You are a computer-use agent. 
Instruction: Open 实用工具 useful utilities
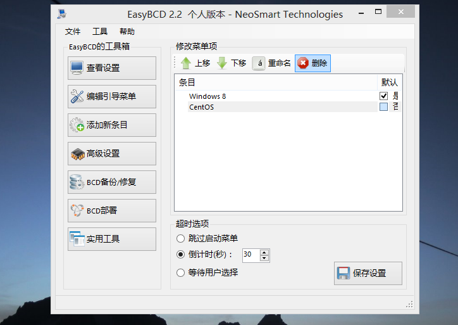point(112,239)
